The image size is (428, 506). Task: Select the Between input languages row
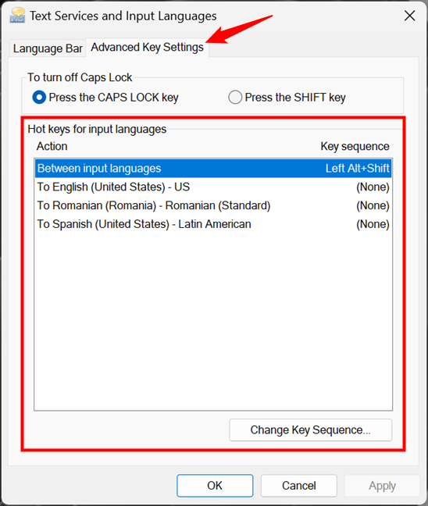(213, 168)
